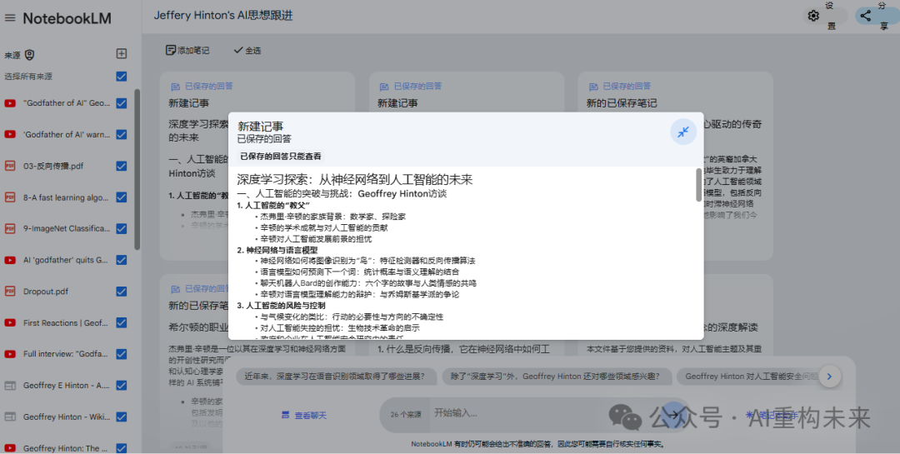The image size is (900, 454).
Task: Click YouTube icon of Geoffrey Hinton: The... source
Action: tap(10, 448)
